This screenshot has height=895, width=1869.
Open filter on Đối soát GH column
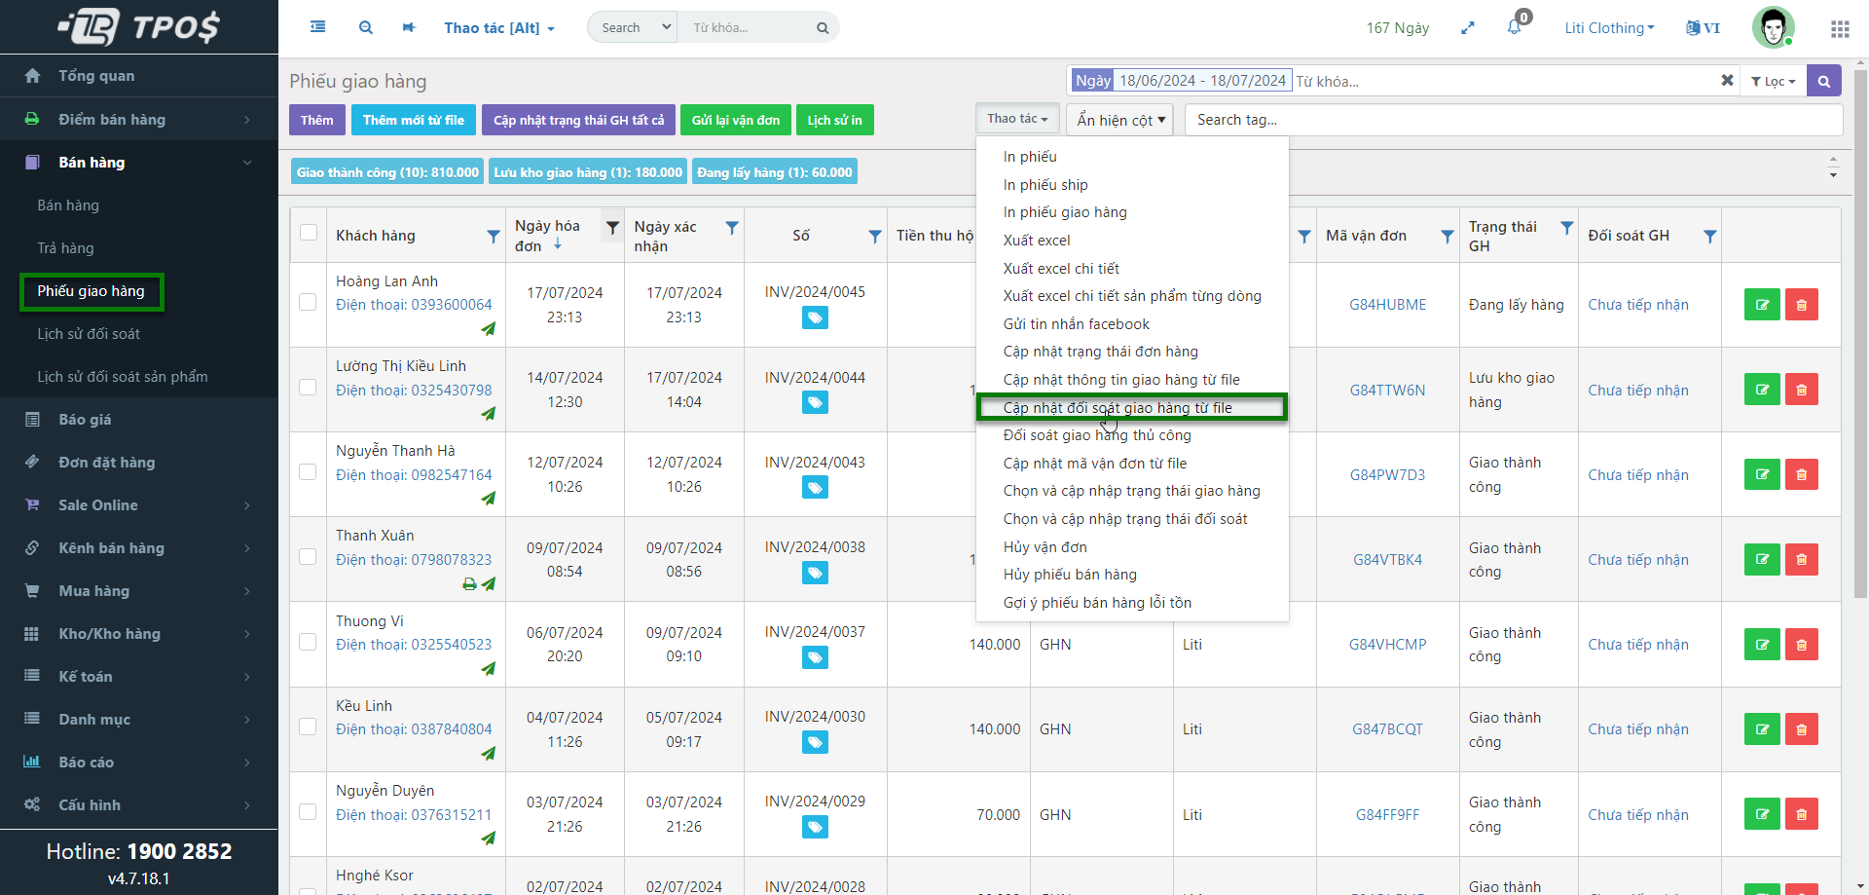point(1710,236)
